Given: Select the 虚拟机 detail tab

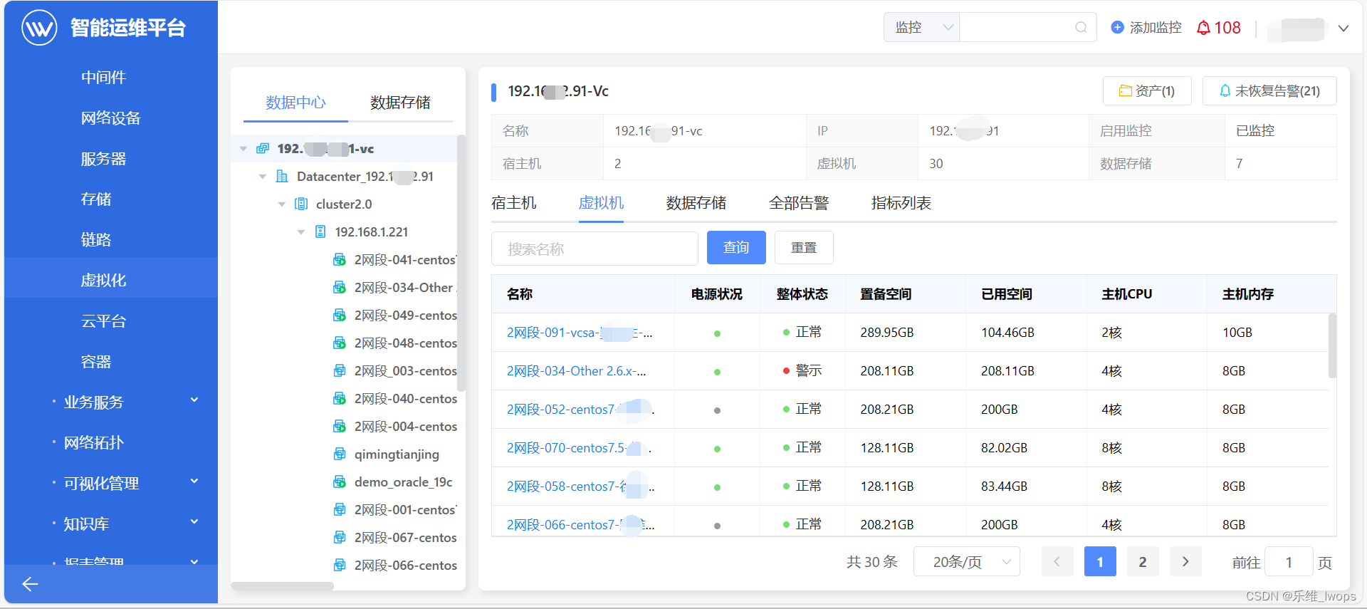Looking at the screenshot, I should coord(601,203).
